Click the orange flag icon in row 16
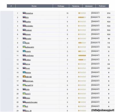This screenshot has width=115, height=112. point(24,77)
